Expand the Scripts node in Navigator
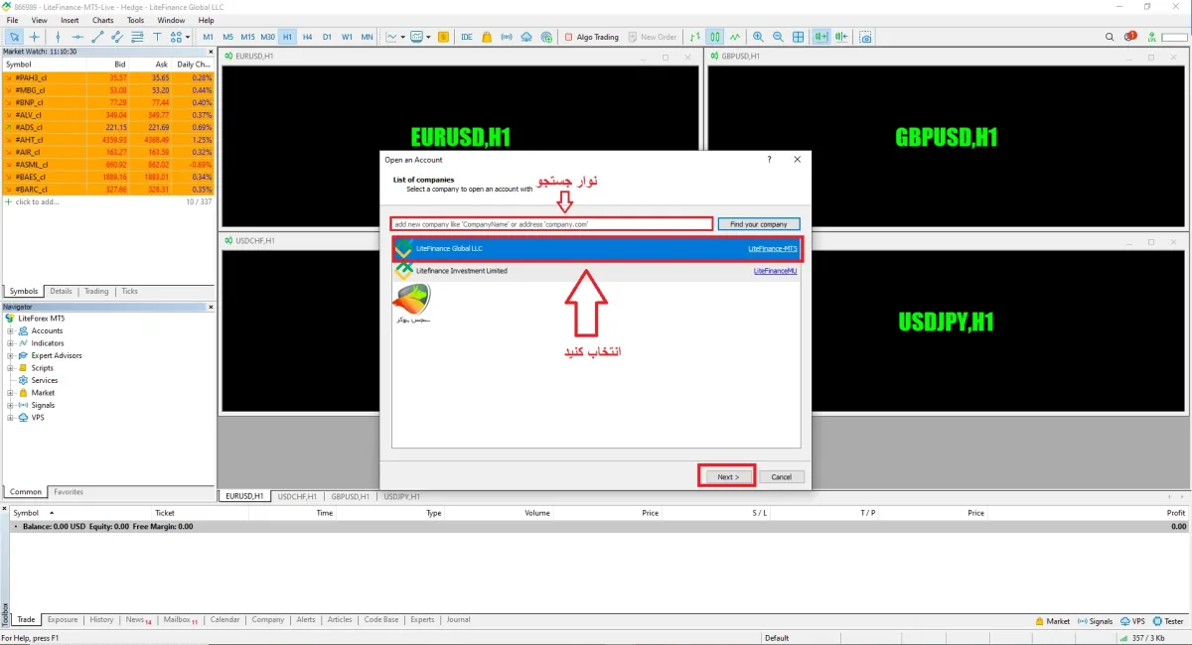1192x645 pixels. [10, 368]
